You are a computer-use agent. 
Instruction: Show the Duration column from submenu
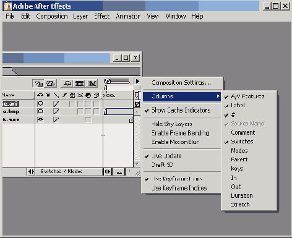249,196
